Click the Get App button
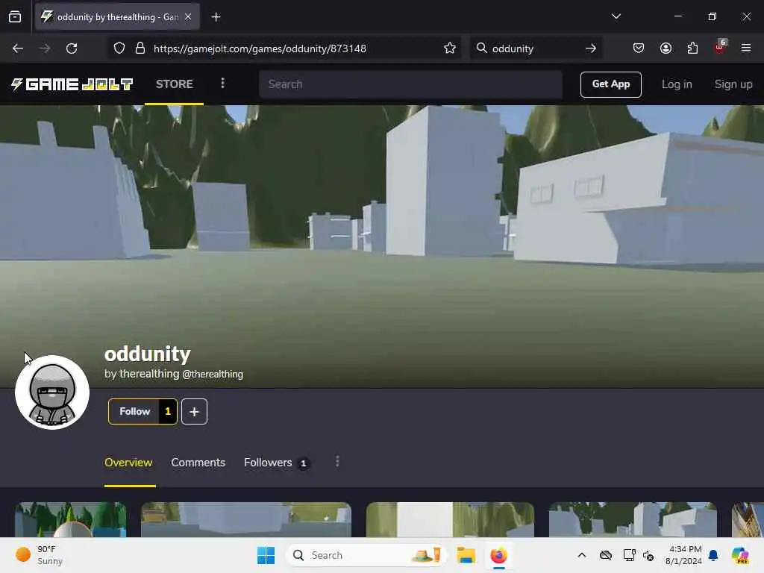 (x=610, y=84)
